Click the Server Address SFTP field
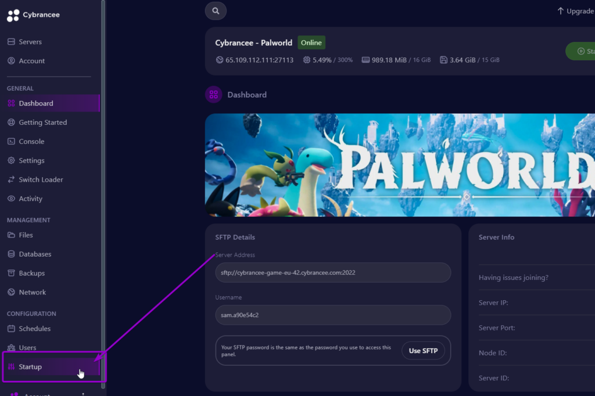This screenshot has width=595, height=396. 333,272
